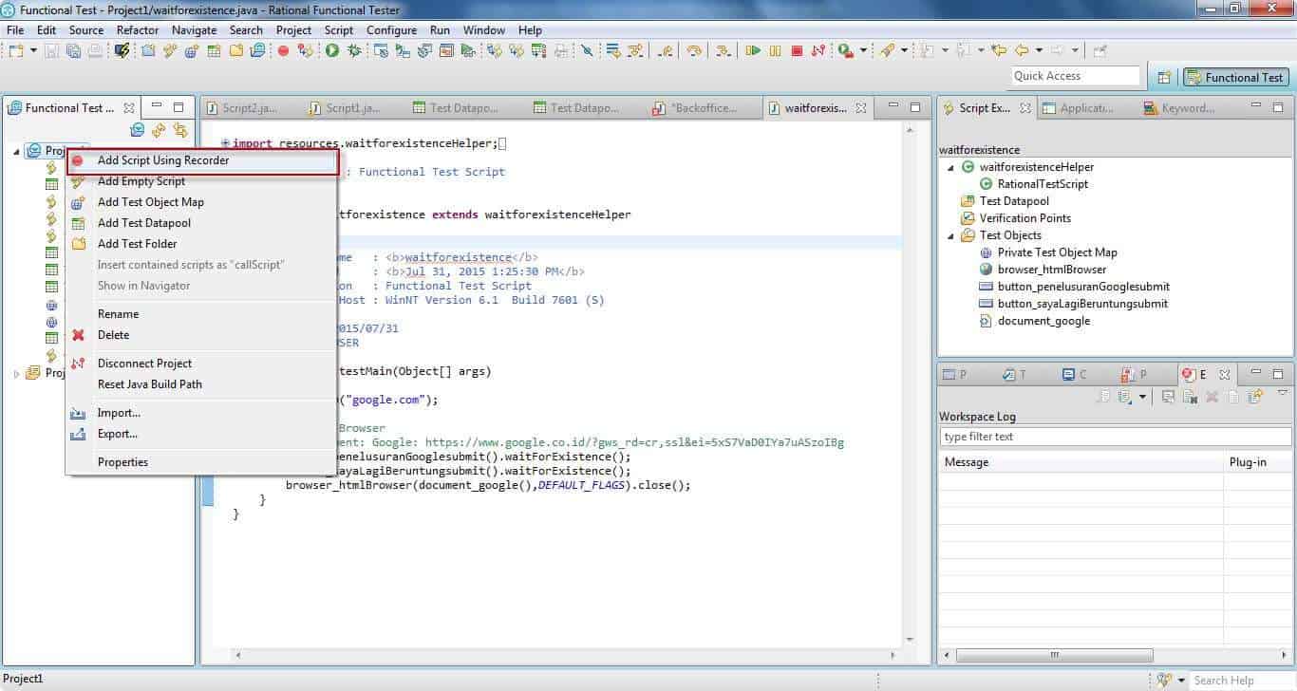
Task: Click the Debug bug icon in the toolbar
Action: click(353, 51)
